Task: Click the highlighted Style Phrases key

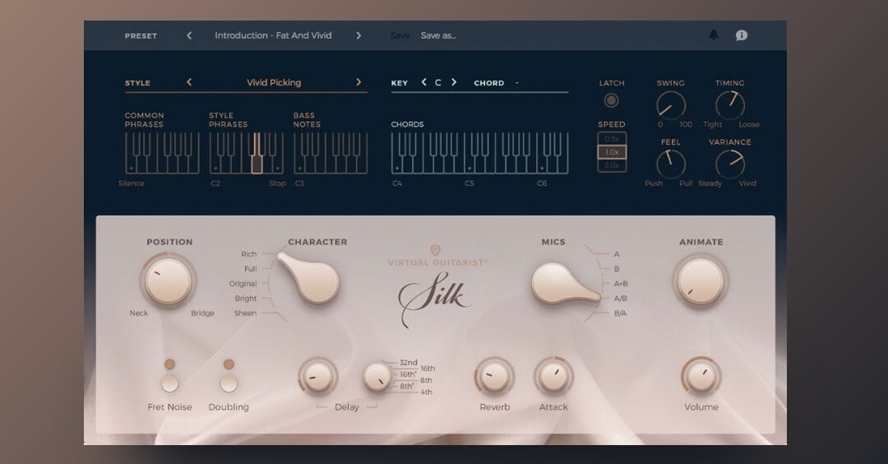Action: point(257,154)
